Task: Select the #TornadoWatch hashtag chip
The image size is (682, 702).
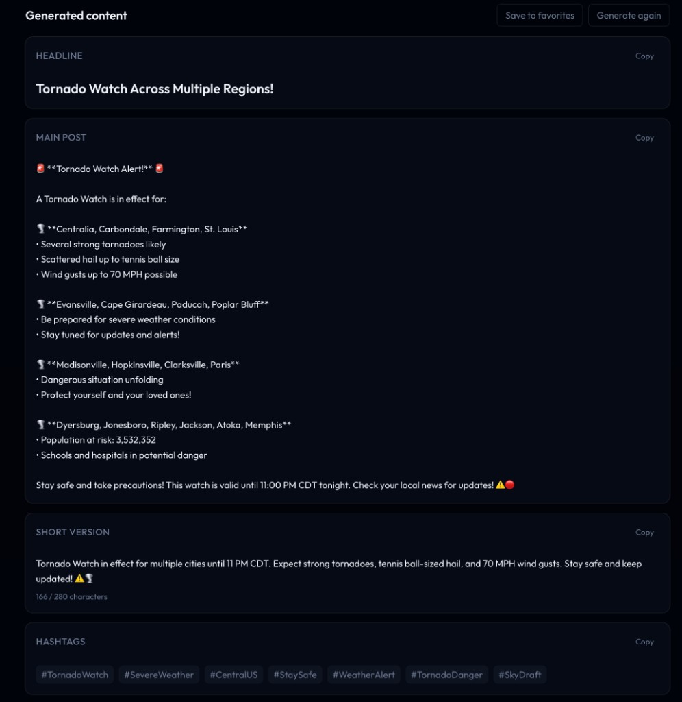Action: tap(75, 675)
